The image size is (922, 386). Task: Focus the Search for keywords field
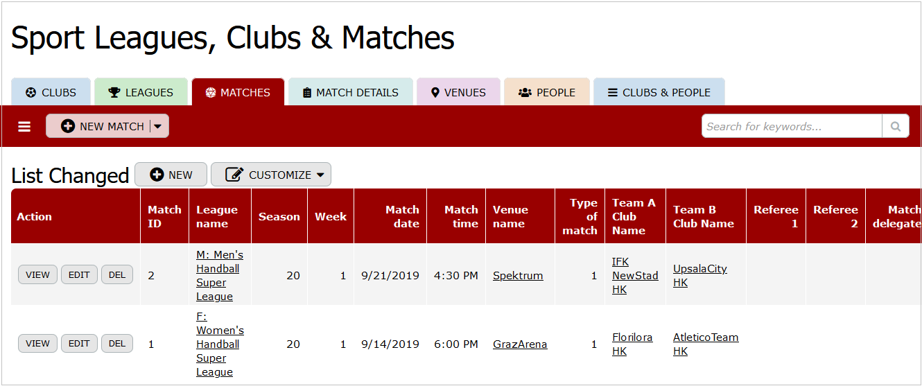click(792, 126)
